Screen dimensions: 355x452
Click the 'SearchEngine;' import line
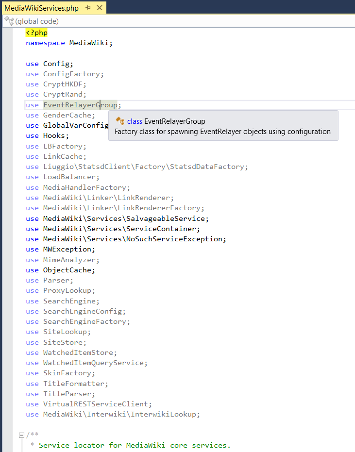coord(63,301)
